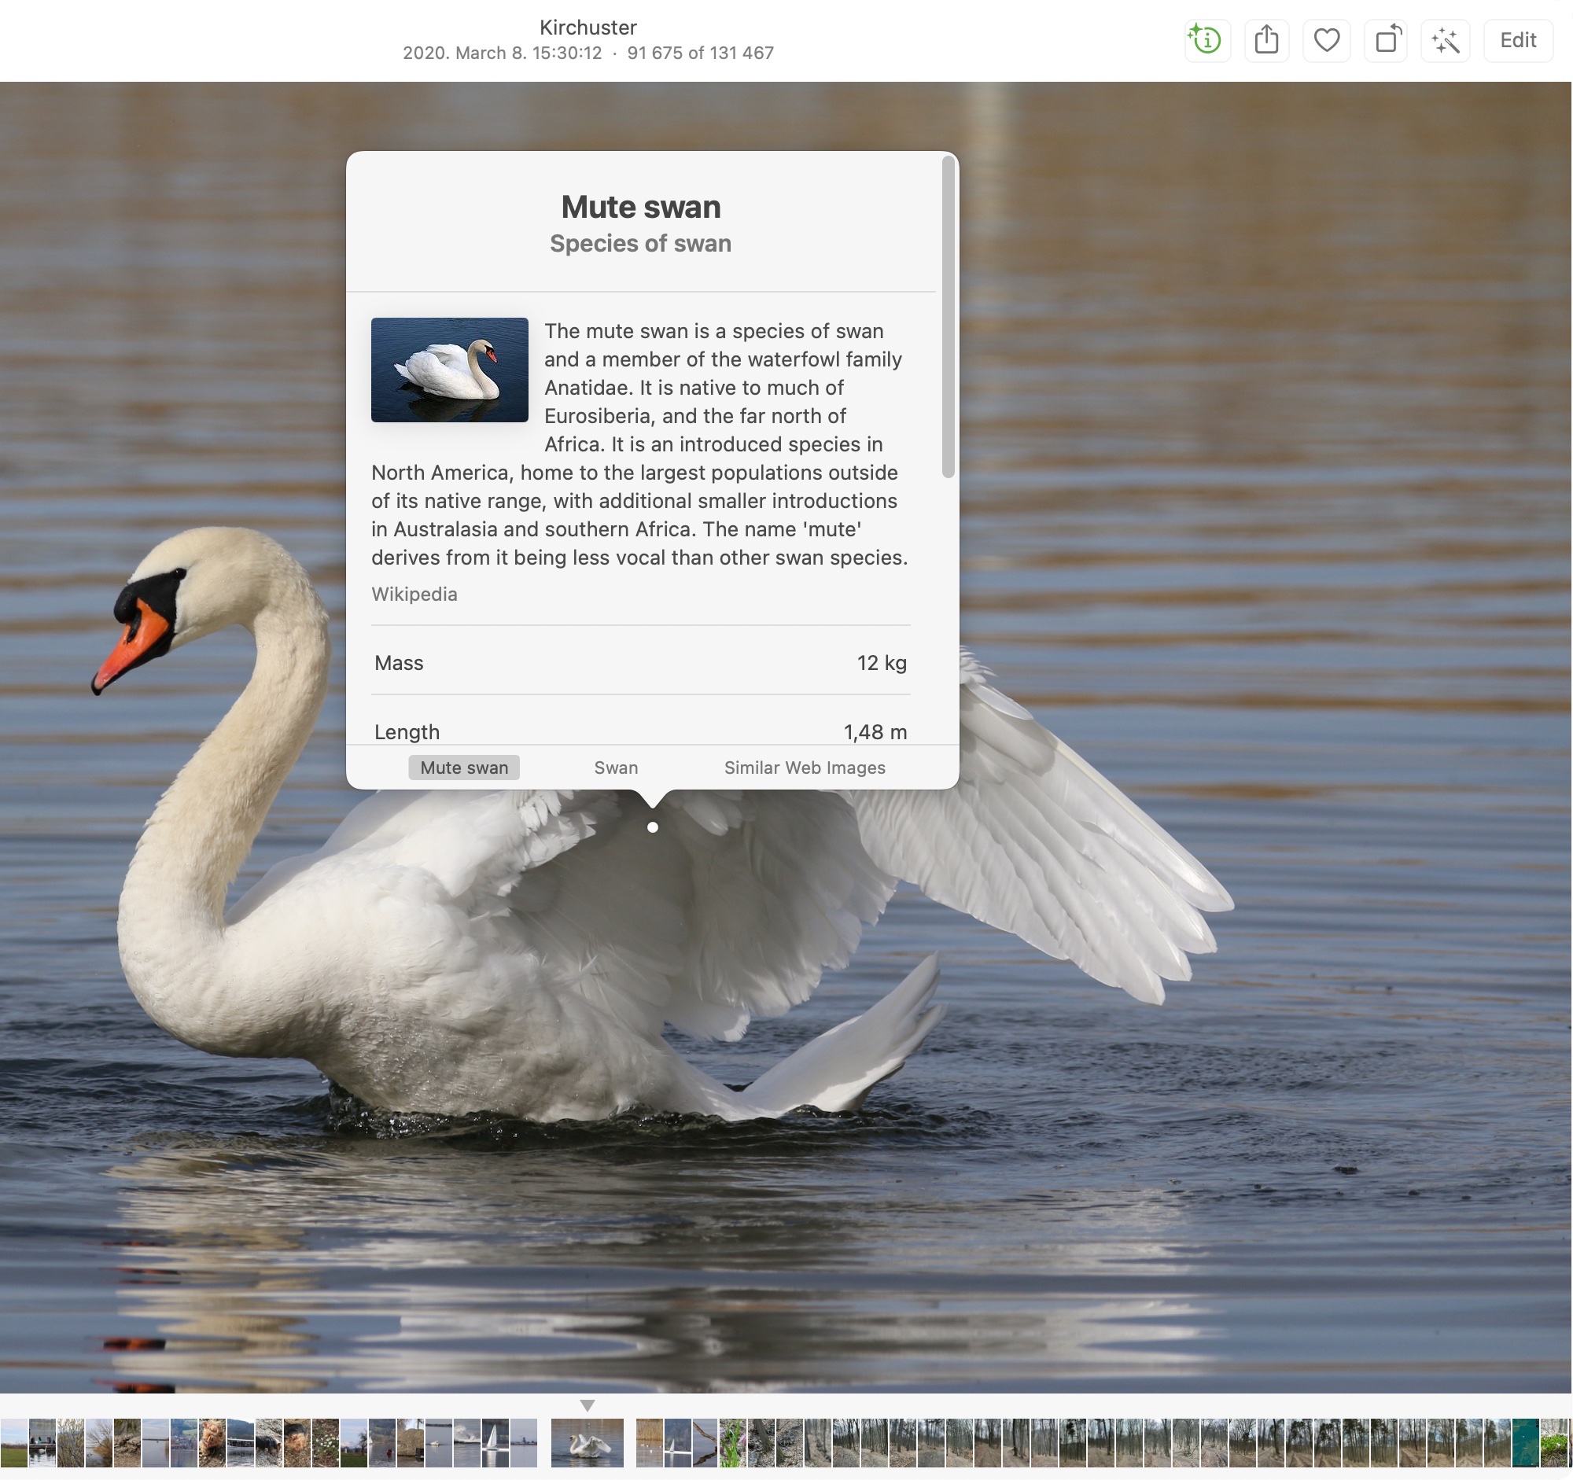Click the Species of swan subtitle
The width and height of the screenshot is (1573, 1480).
click(x=641, y=244)
